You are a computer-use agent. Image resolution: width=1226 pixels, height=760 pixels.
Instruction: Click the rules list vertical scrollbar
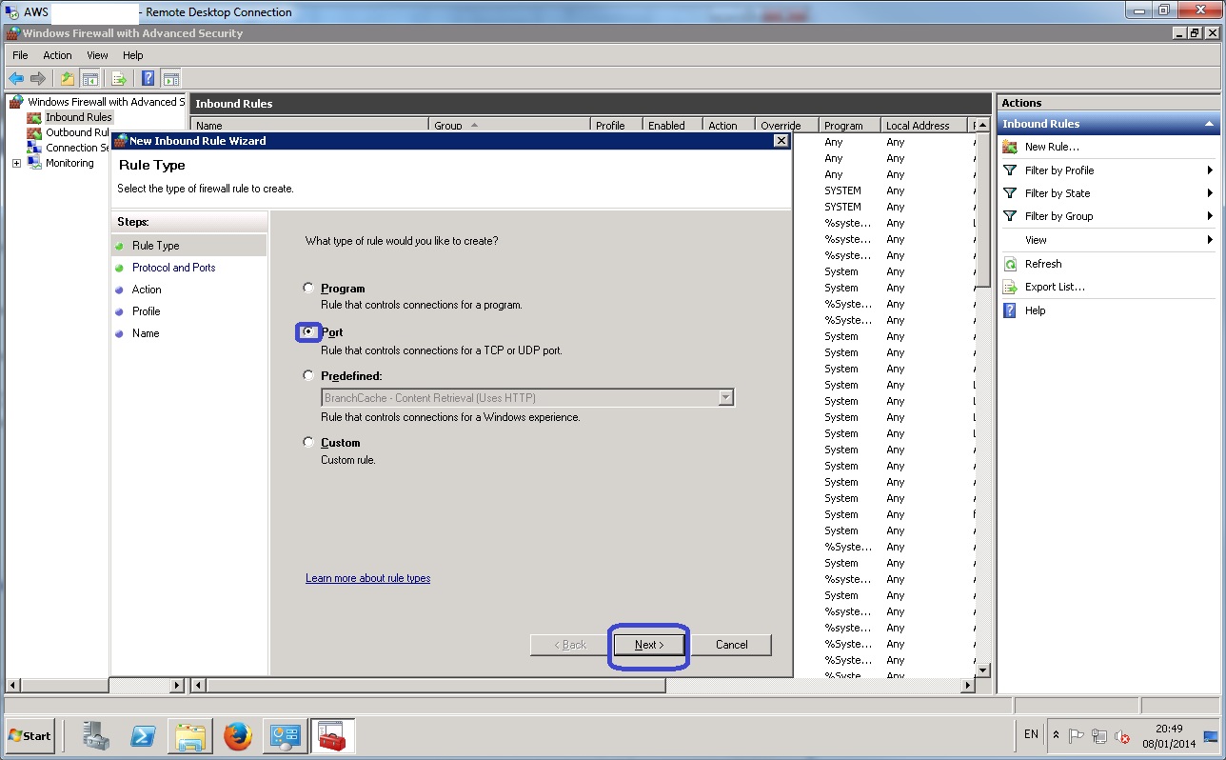point(984,211)
